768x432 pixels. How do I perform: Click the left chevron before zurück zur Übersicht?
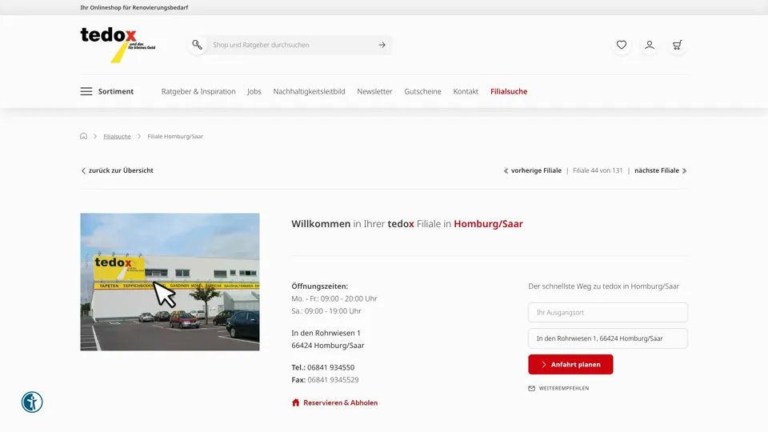83,171
